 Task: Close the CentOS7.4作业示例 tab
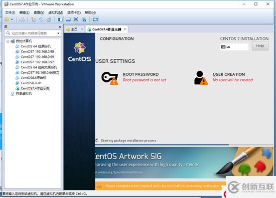[x=125, y=29]
